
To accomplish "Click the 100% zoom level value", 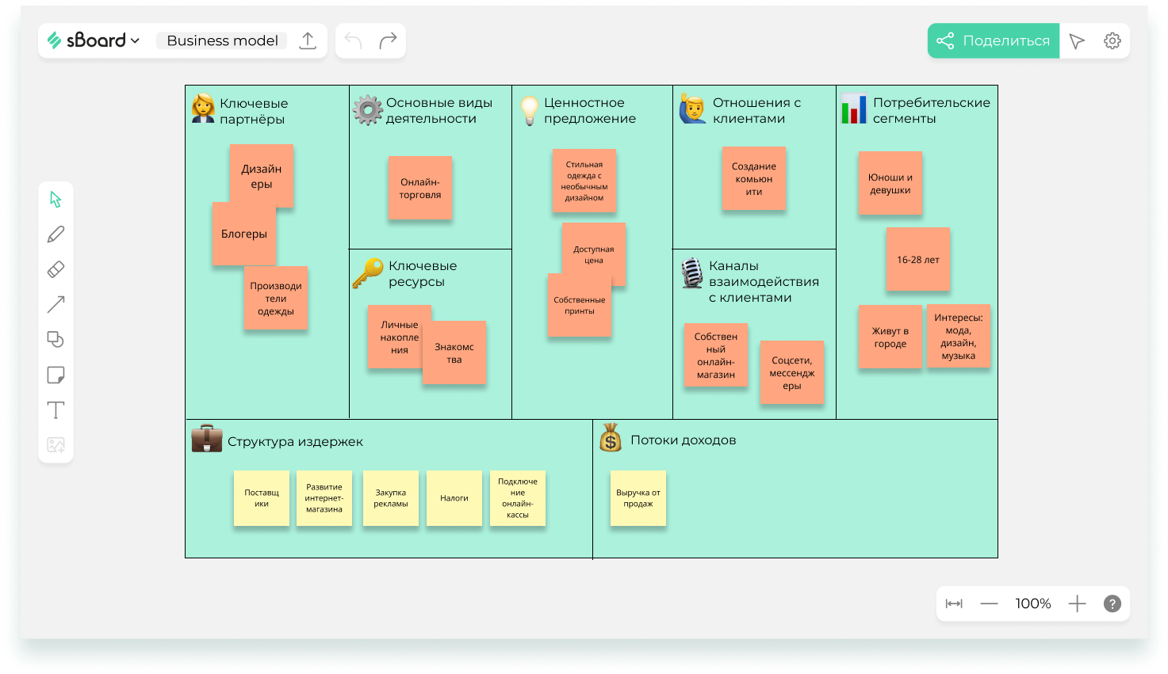I will [1033, 604].
